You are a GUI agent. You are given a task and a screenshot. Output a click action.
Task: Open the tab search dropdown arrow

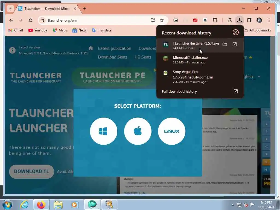coord(10,8)
